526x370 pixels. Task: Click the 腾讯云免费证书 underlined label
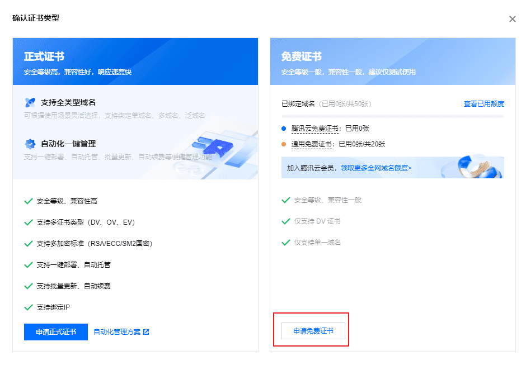pyautogui.click(x=315, y=129)
